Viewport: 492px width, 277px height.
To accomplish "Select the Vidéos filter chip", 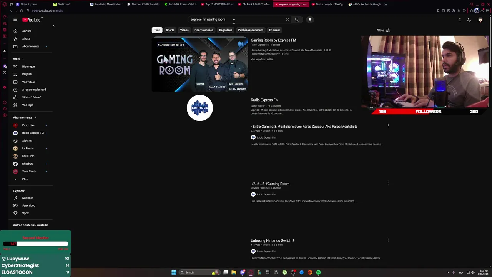I will point(184,30).
